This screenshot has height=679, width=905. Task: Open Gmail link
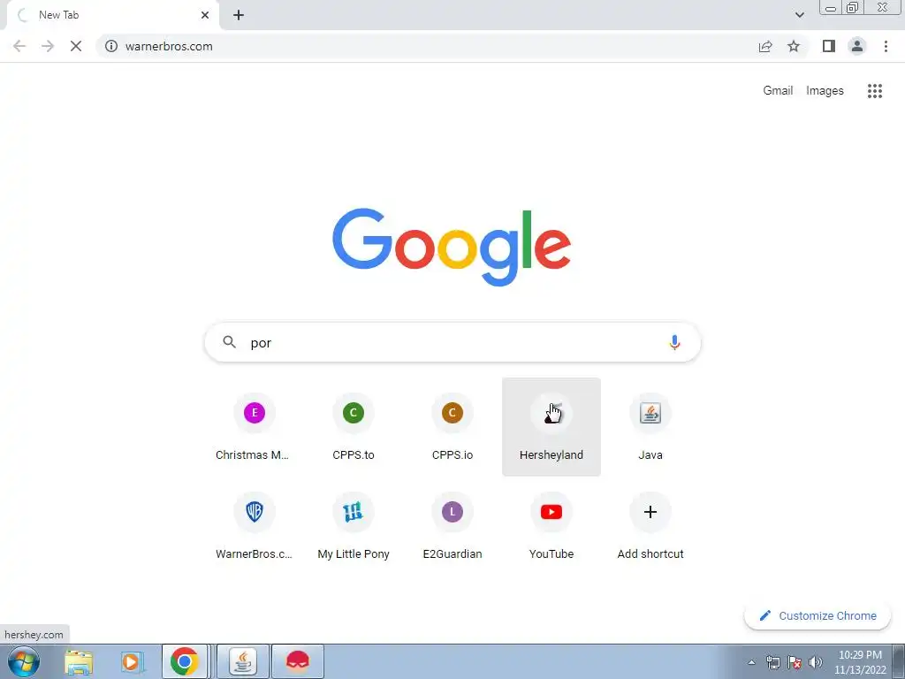(778, 91)
